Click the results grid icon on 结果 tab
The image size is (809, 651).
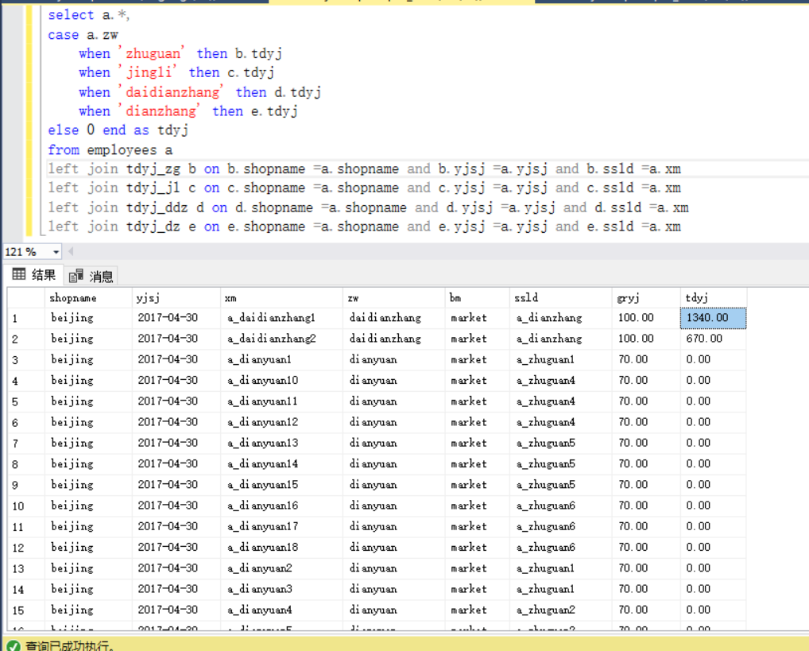(19, 274)
